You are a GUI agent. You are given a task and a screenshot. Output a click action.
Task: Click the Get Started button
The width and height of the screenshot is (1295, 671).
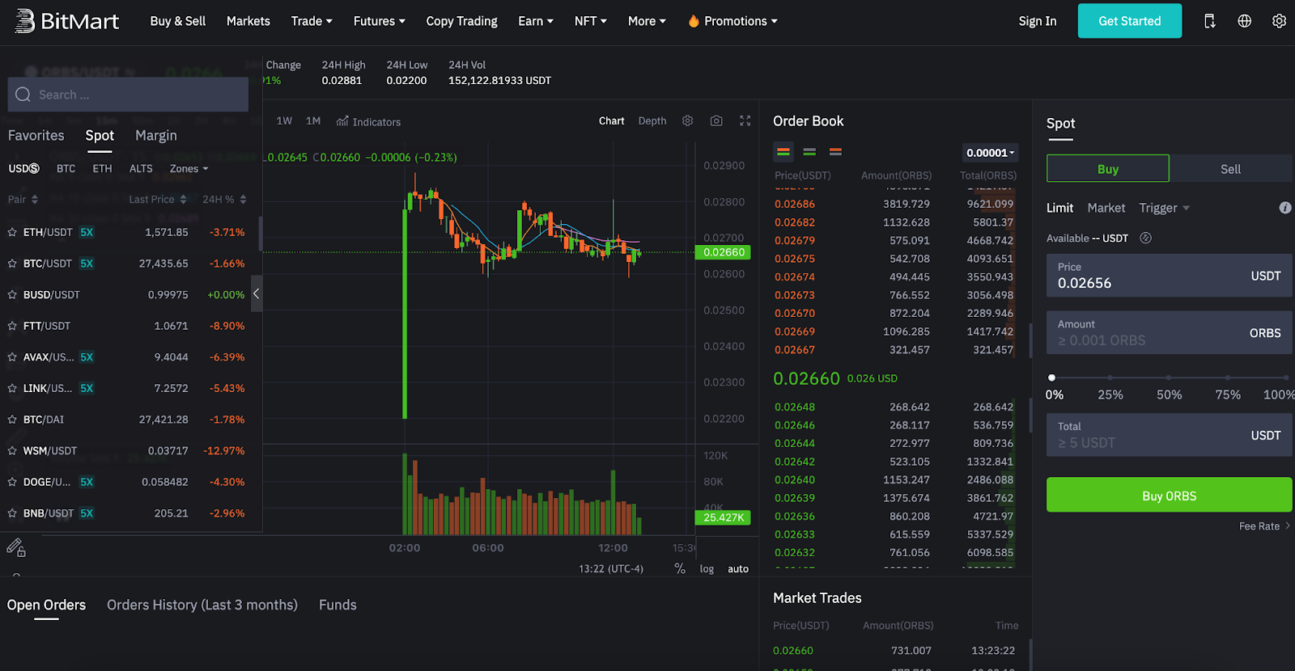(x=1130, y=21)
